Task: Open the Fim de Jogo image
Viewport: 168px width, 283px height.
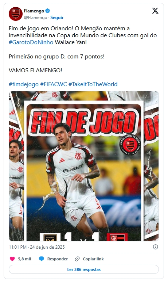Action: 84,166
